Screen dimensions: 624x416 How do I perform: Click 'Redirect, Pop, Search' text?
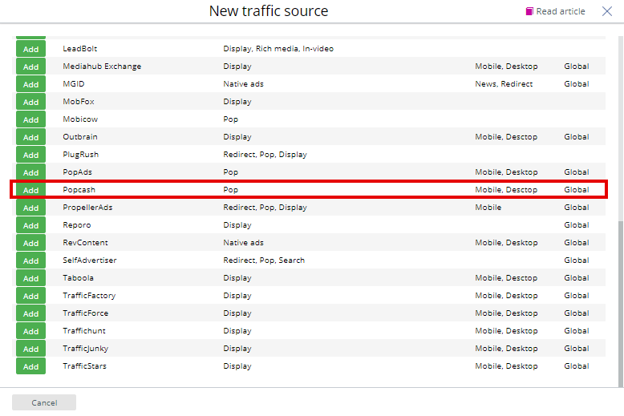pos(264,260)
